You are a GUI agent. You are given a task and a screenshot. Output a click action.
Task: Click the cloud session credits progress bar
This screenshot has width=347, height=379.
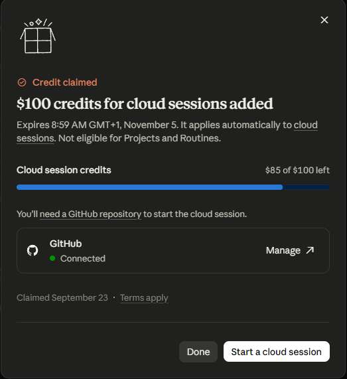click(x=173, y=187)
